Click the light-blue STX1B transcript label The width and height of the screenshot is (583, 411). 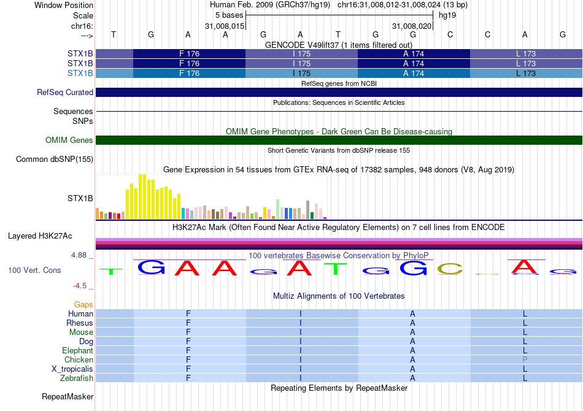pos(80,73)
